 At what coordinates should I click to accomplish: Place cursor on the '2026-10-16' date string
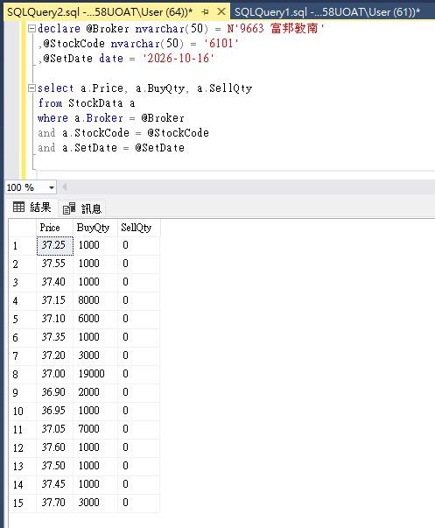(178, 59)
